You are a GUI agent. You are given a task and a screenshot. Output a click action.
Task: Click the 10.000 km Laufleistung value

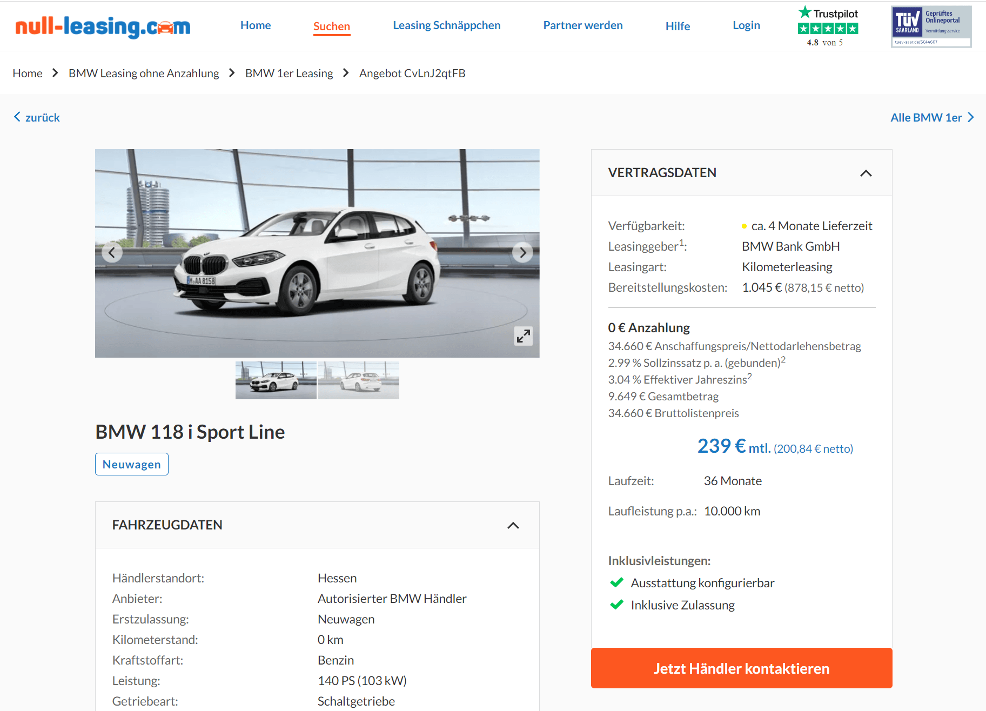click(x=732, y=511)
